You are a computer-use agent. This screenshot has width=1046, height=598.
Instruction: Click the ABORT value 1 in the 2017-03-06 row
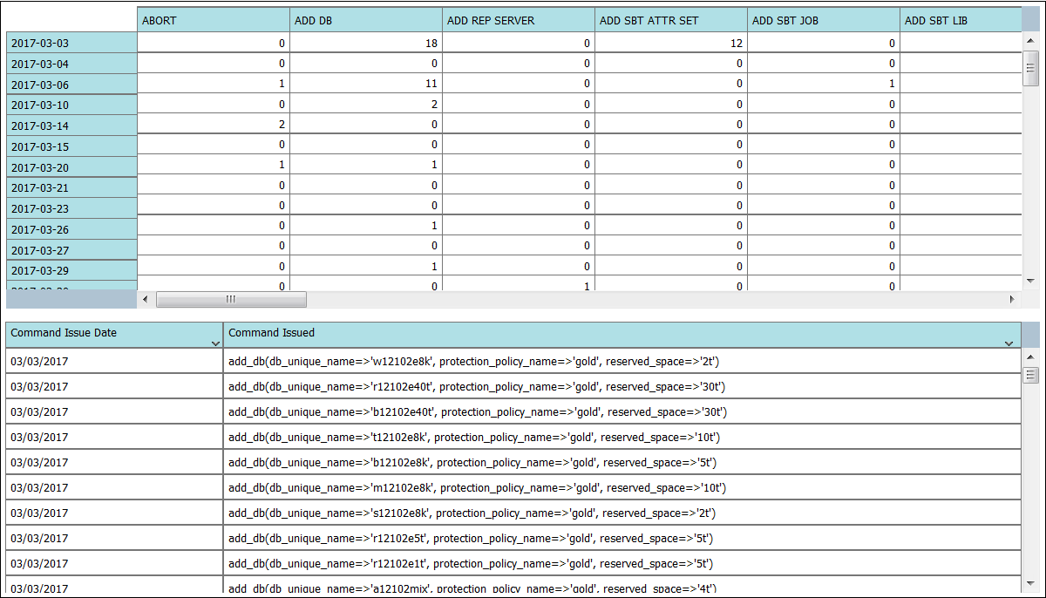click(214, 84)
